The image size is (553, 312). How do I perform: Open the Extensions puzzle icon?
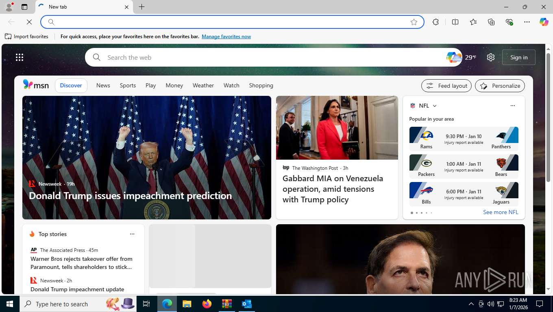pyautogui.click(x=435, y=22)
